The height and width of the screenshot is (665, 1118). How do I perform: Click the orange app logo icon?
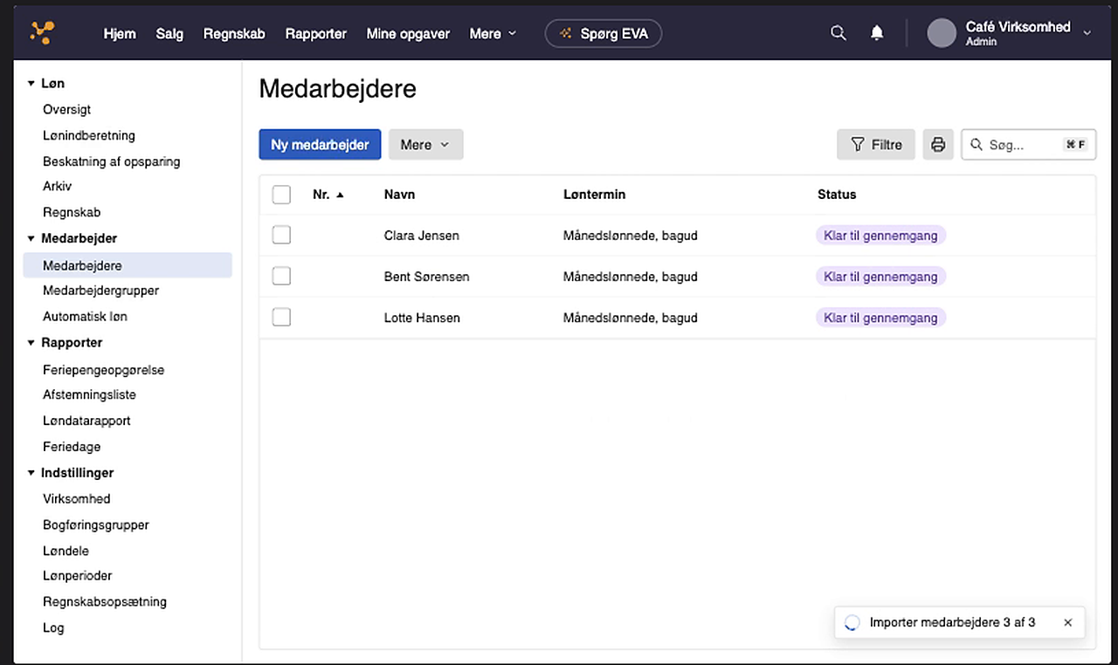click(42, 33)
